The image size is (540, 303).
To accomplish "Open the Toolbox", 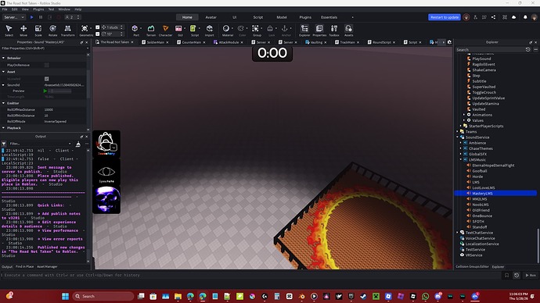I will [x=333, y=30].
